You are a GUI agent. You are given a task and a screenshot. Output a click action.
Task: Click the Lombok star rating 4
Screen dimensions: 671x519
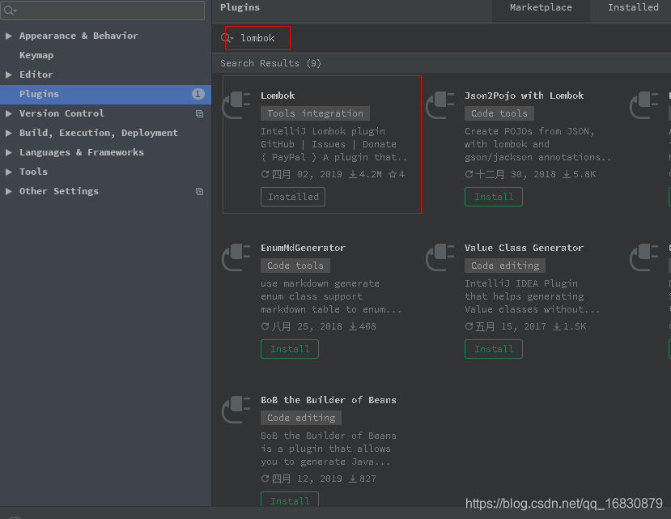coord(397,174)
